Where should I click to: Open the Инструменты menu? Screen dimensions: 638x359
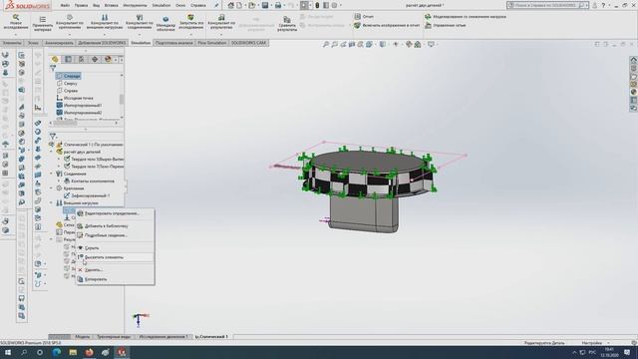(x=135, y=5)
